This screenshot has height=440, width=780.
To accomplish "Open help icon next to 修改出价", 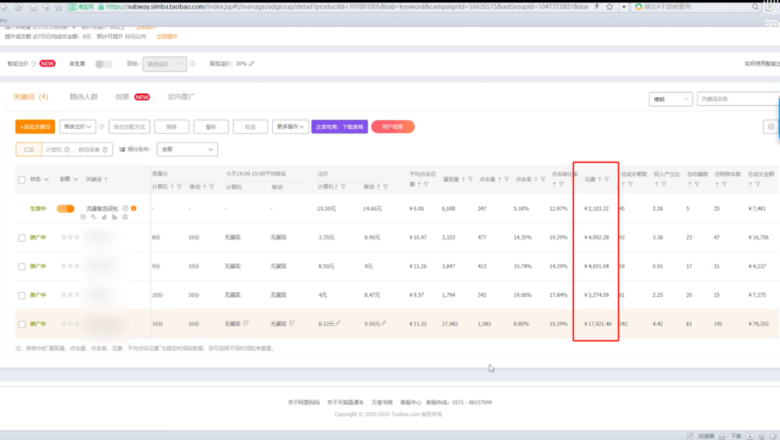I will [x=102, y=127].
